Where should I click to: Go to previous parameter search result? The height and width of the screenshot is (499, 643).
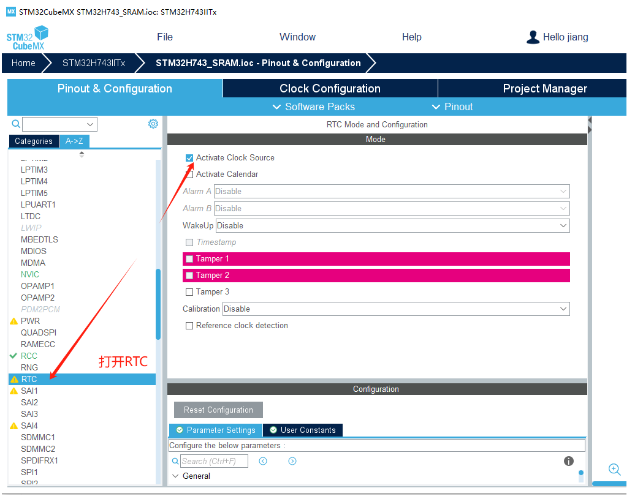(x=263, y=461)
